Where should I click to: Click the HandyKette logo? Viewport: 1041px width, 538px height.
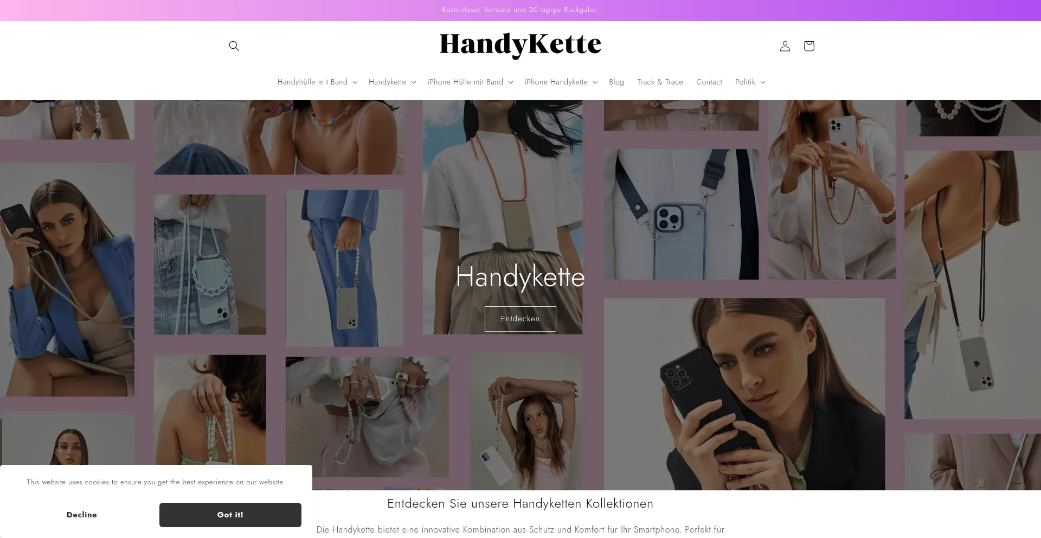[520, 45]
